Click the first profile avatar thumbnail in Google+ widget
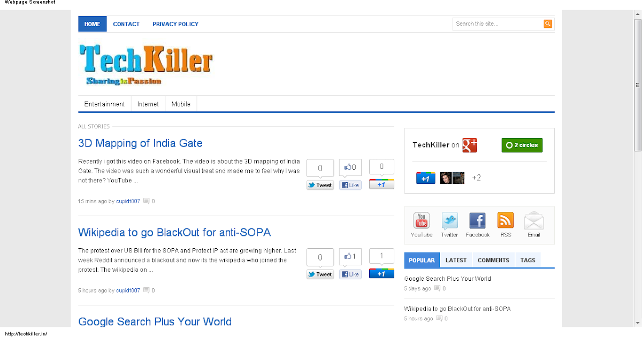This screenshot has height=337, width=642. tap(446, 178)
